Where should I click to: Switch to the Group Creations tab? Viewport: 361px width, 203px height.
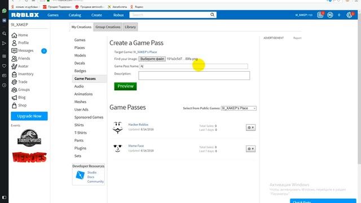pos(108,27)
